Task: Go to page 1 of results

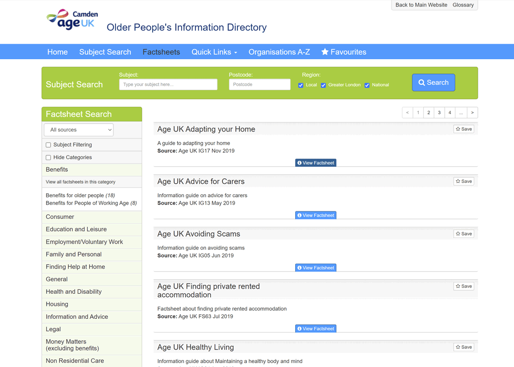Action: click(418, 112)
